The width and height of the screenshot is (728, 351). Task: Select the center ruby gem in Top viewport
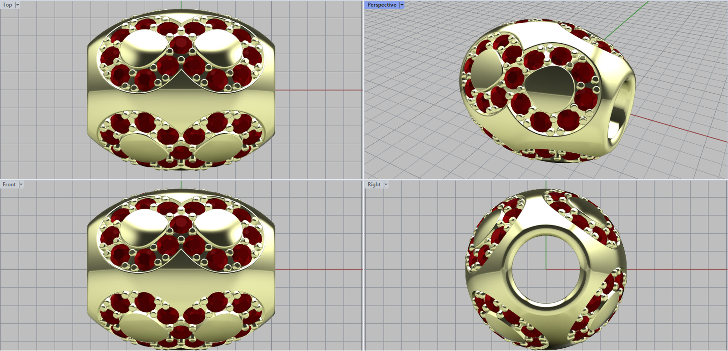point(181,45)
